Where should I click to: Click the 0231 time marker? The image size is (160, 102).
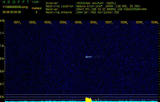(x=17, y=22)
